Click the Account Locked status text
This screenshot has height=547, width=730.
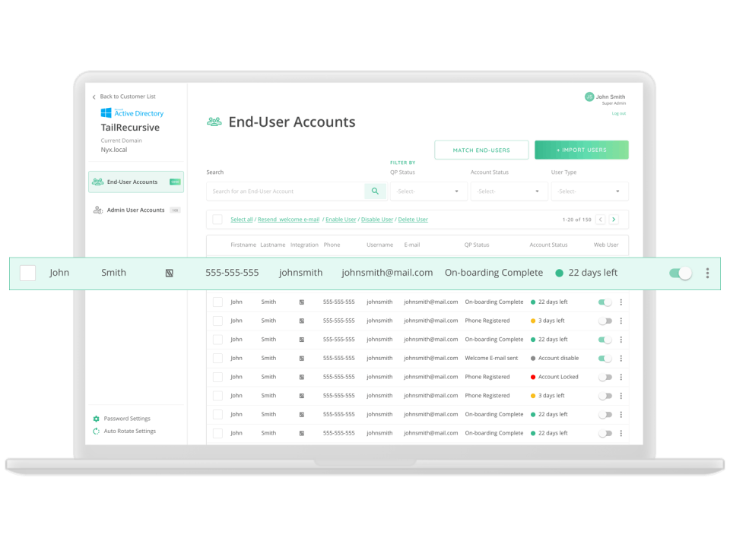(558, 378)
